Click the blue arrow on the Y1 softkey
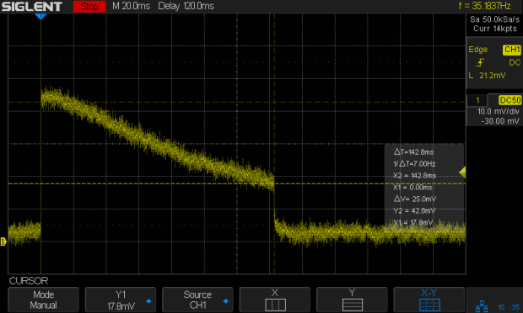The image size is (523, 313). pos(148,301)
